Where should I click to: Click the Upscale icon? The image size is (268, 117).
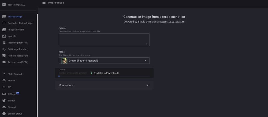coord(4,36)
